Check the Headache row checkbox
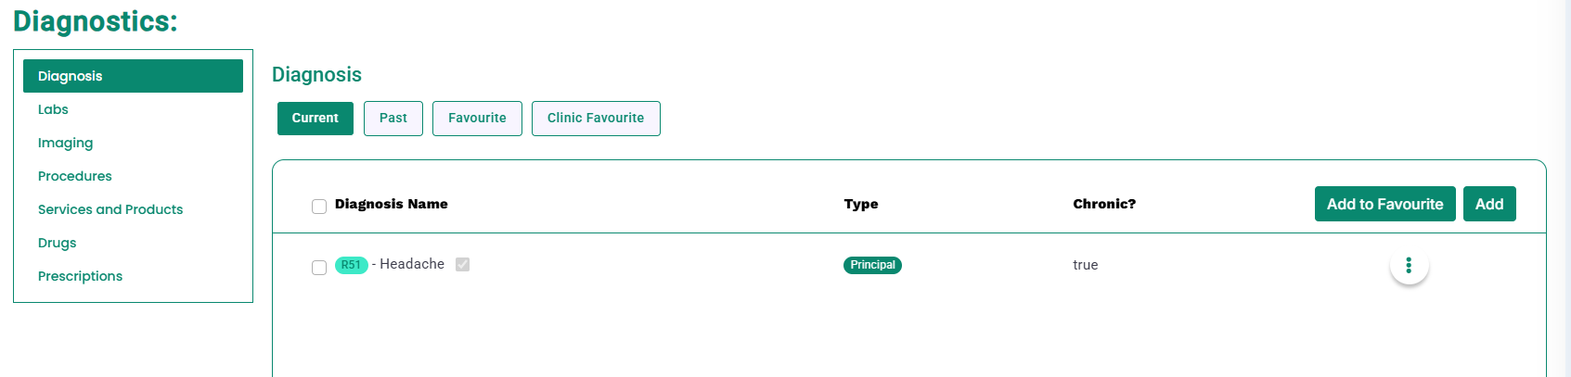This screenshot has height=377, width=1571. [319, 268]
